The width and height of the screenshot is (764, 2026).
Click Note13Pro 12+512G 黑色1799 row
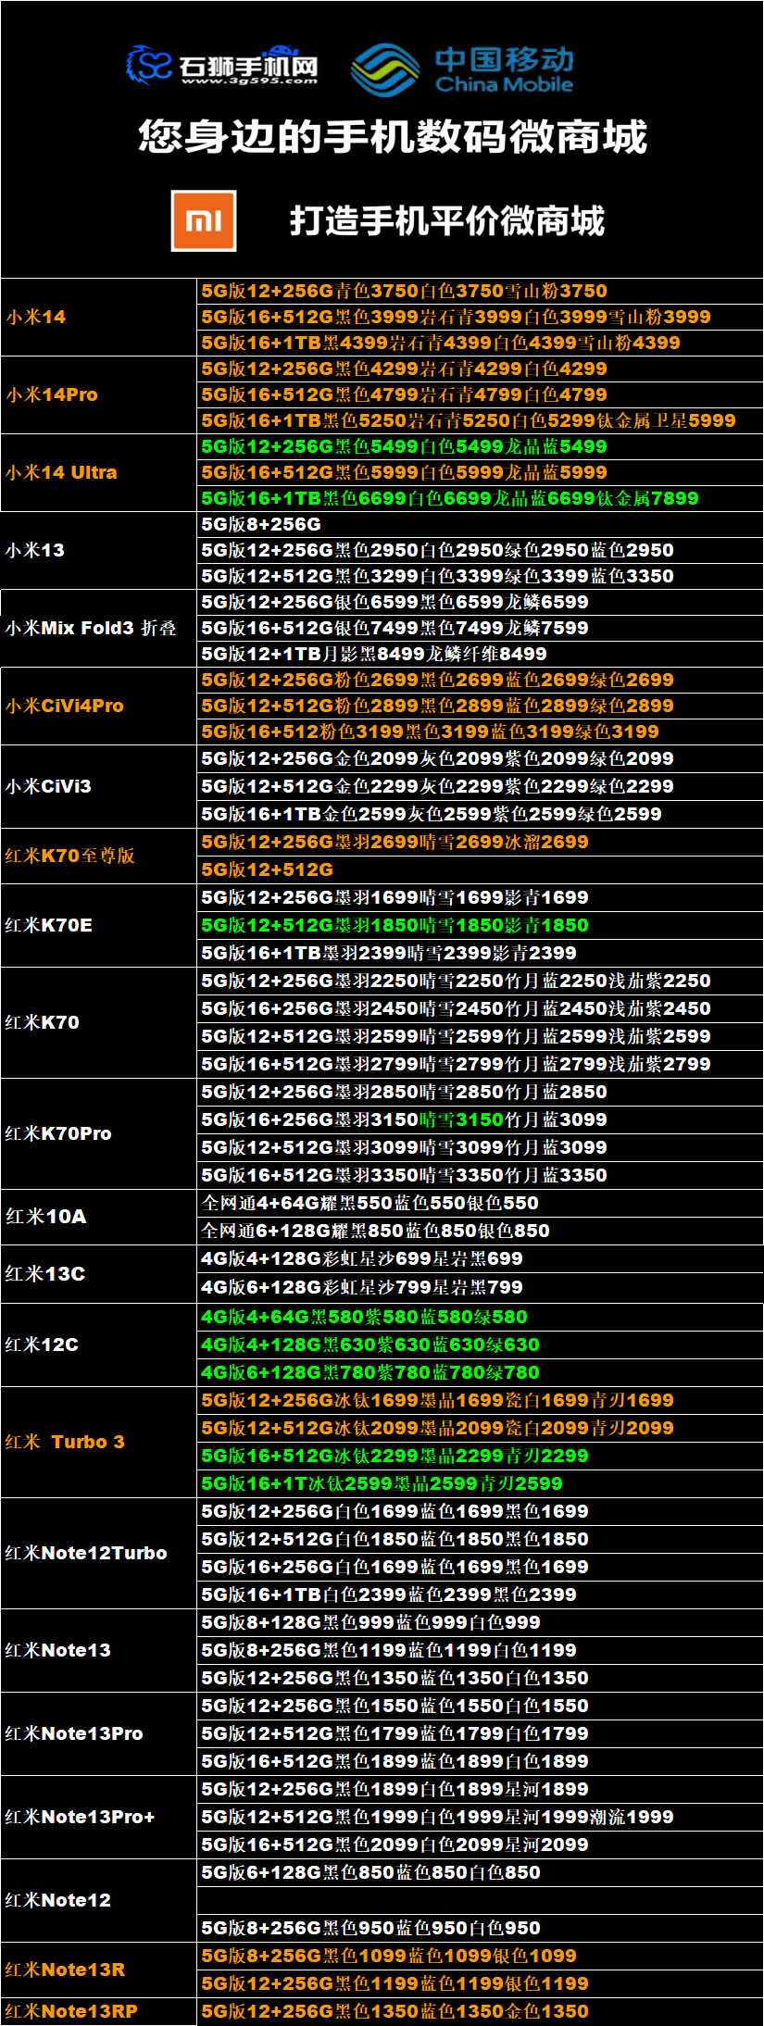pos(481,1733)
